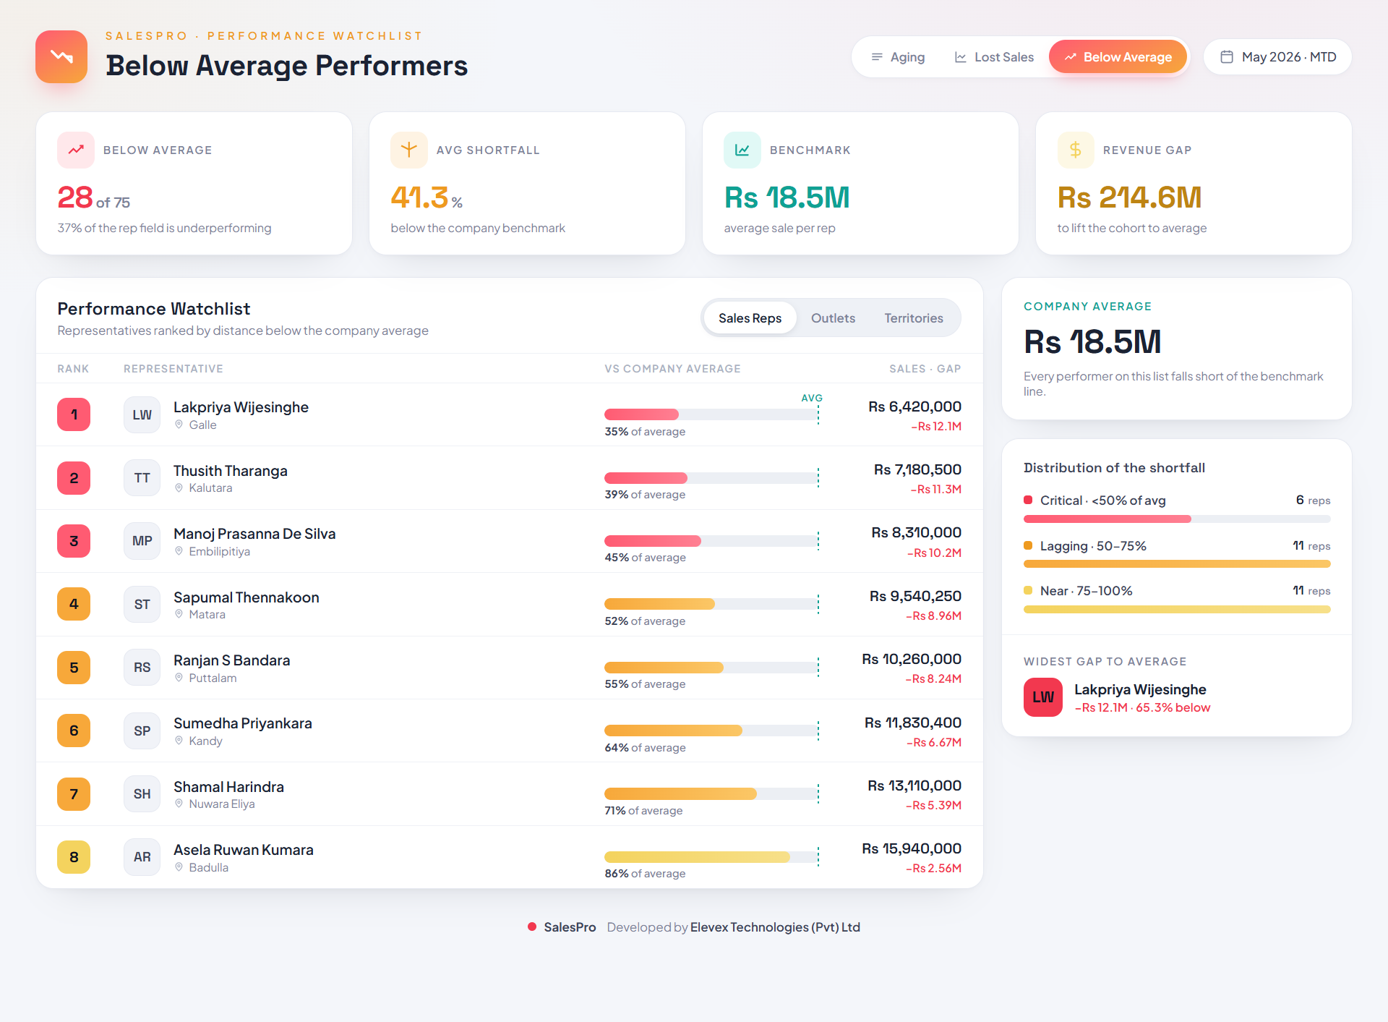Click the RS avatar for Ranjan S Bandara

pyautogui.click(x=142, y=668)
